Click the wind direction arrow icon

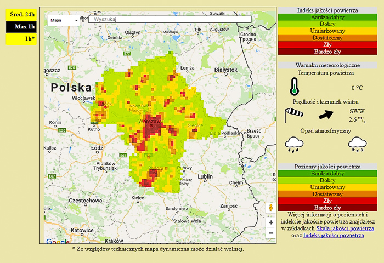(326, 115)
